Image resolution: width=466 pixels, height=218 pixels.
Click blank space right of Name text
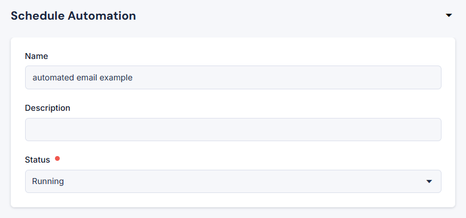(286, 77)
